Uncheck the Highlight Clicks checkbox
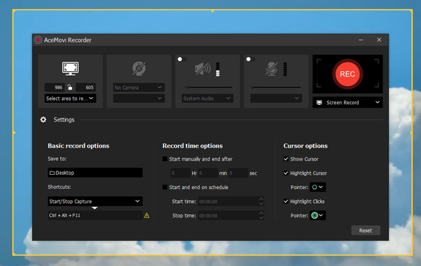Image resolution: width=421 pixels, height=266 pixels. 286,201
